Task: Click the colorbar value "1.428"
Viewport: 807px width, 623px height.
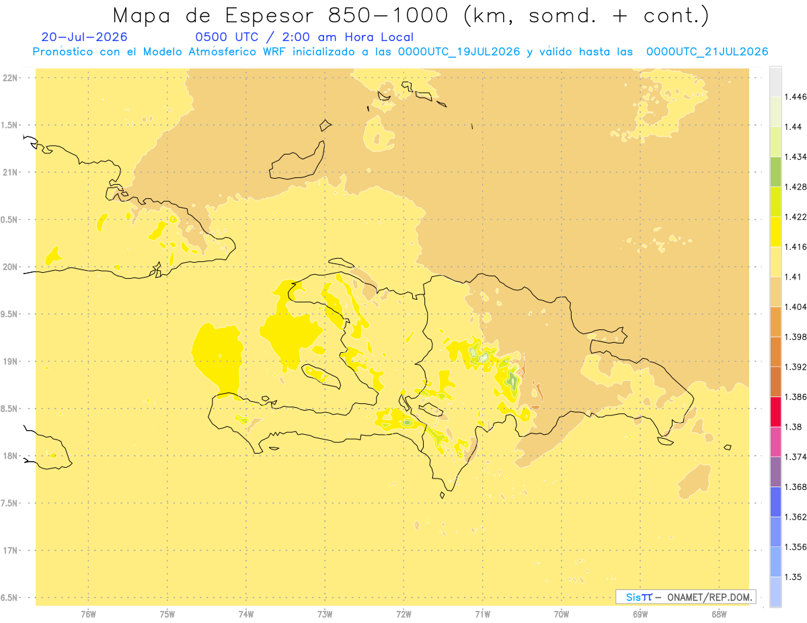Action: click(795, 187)
